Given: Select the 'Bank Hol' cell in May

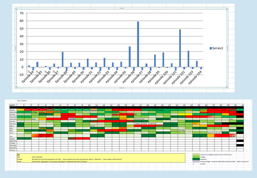Looking at the screenshot, I should pos(43,131).
